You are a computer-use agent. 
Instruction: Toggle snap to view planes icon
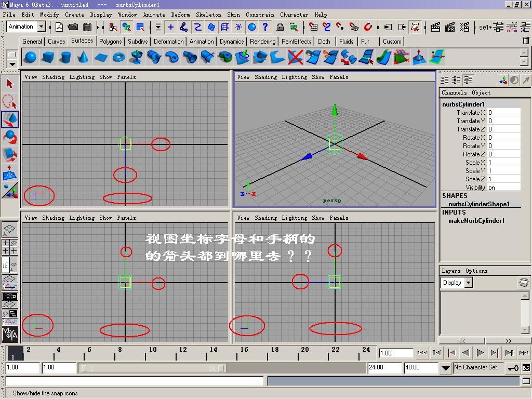tap(354, 27)
